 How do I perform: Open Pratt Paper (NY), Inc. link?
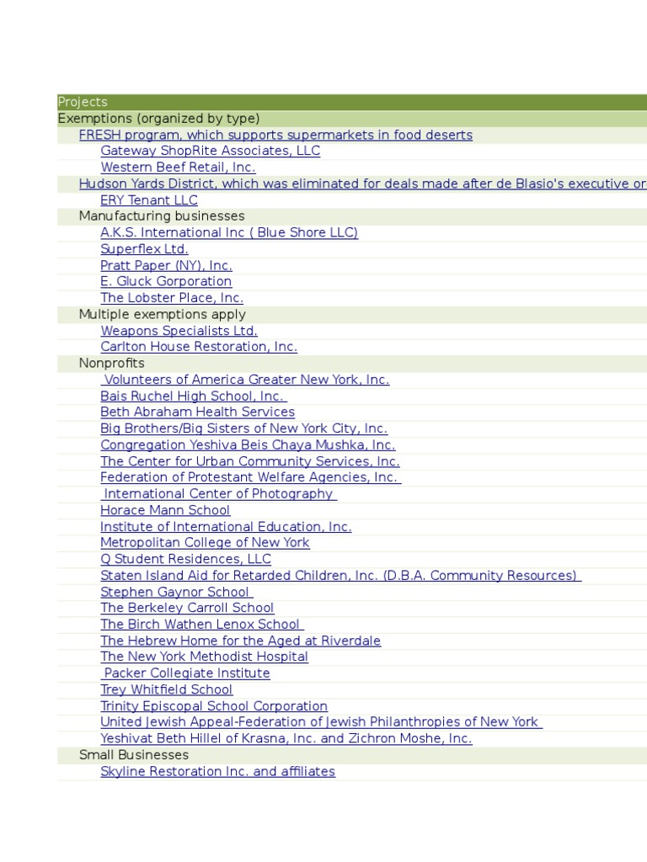click(x=166, y=266)
